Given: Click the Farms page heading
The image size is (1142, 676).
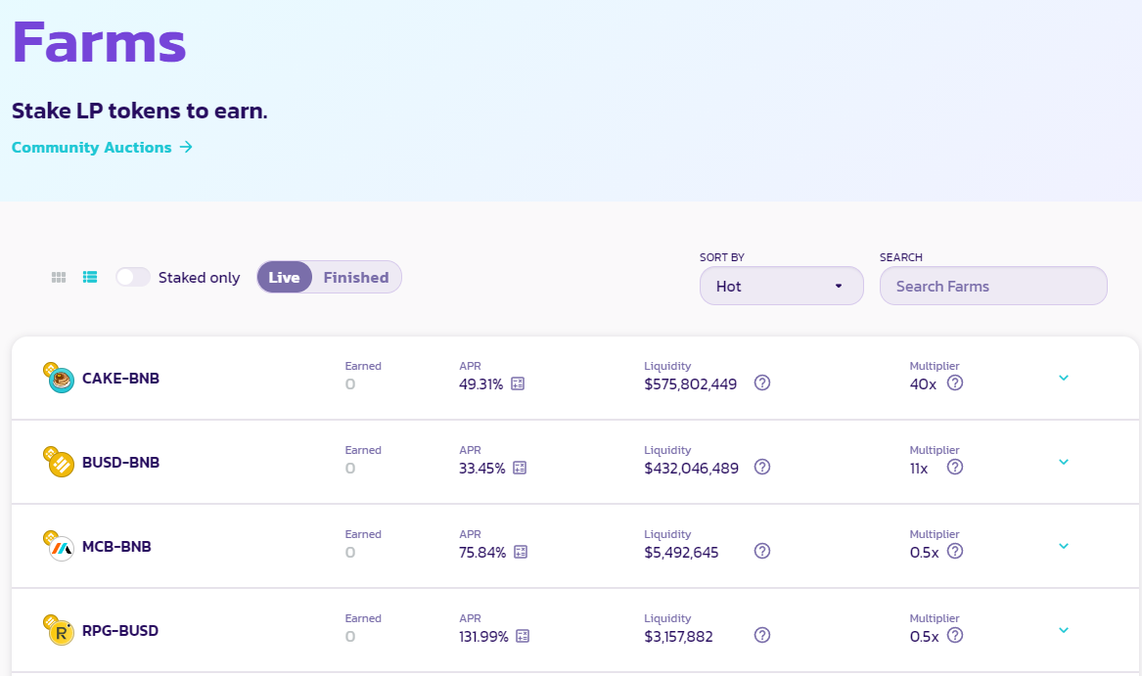Looking at the screenshot, I should click(x=99, y=42).
